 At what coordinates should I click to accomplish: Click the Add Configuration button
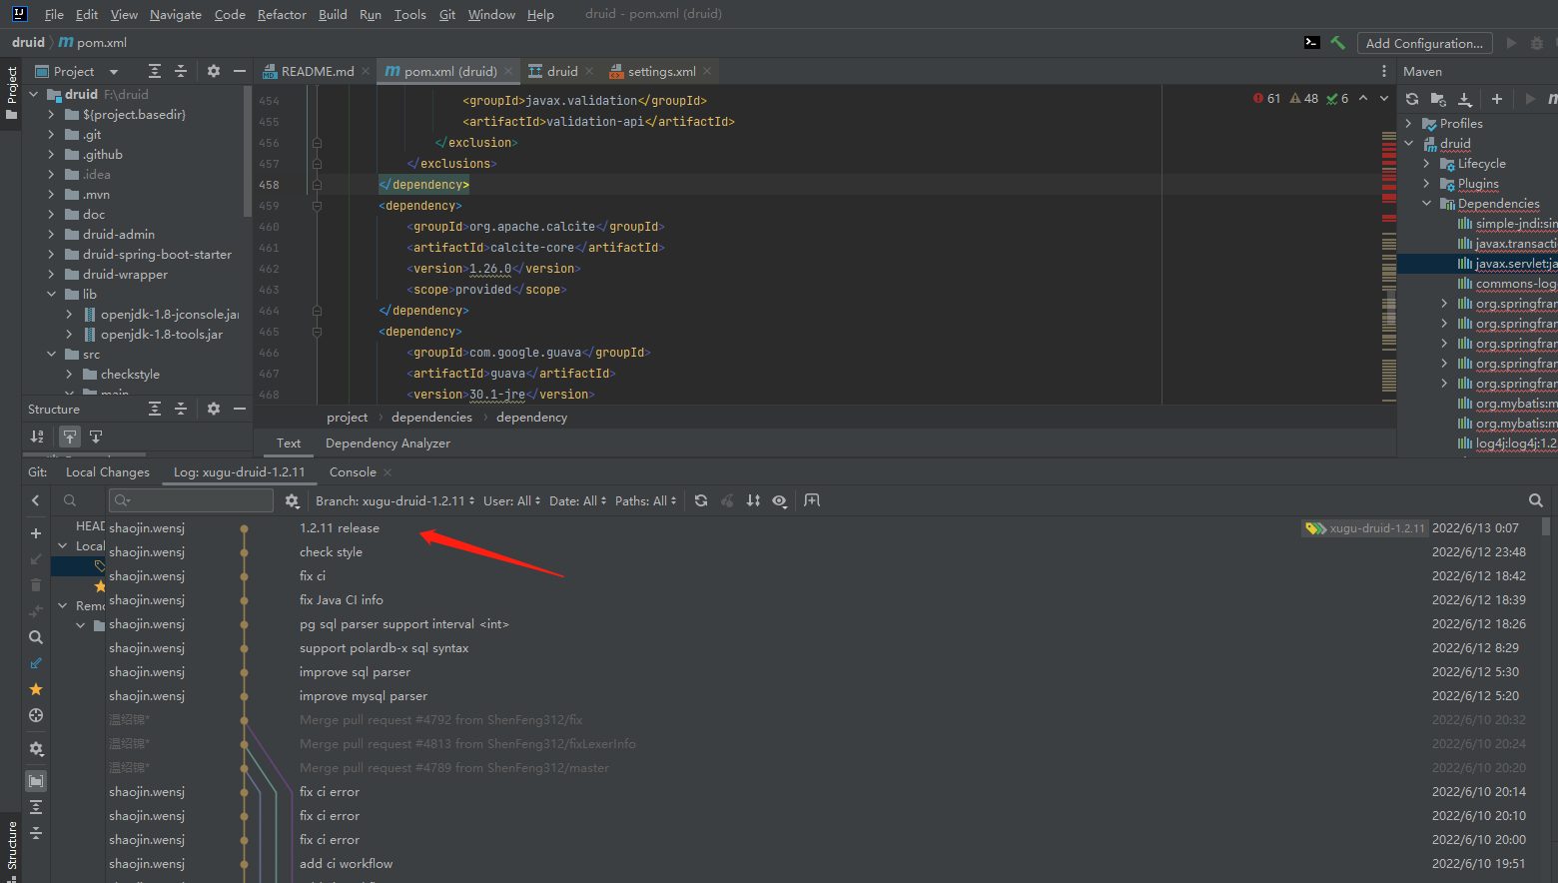click(1424, 43)
